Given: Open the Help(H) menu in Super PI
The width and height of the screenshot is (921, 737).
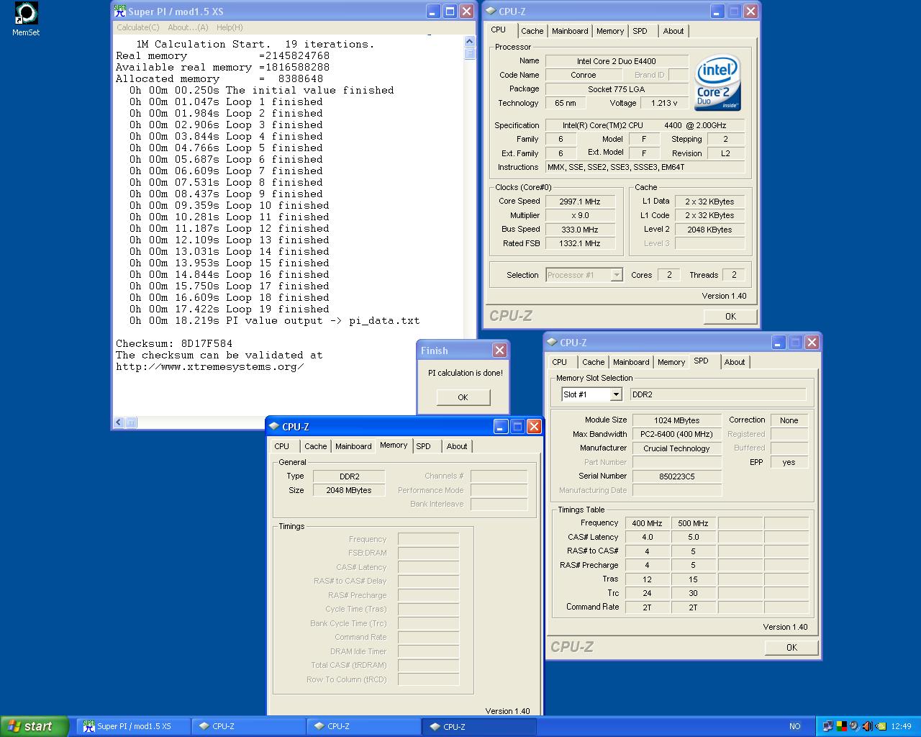Looking at the screenshot, I should pos(230,27).
